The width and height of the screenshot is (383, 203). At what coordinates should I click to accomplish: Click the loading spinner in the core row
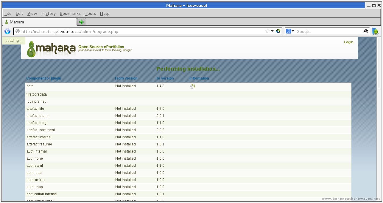[x=193, y=87]
